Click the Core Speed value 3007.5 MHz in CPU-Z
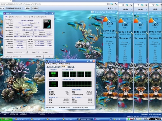162x121 pixels. click(x=20, y=41)
